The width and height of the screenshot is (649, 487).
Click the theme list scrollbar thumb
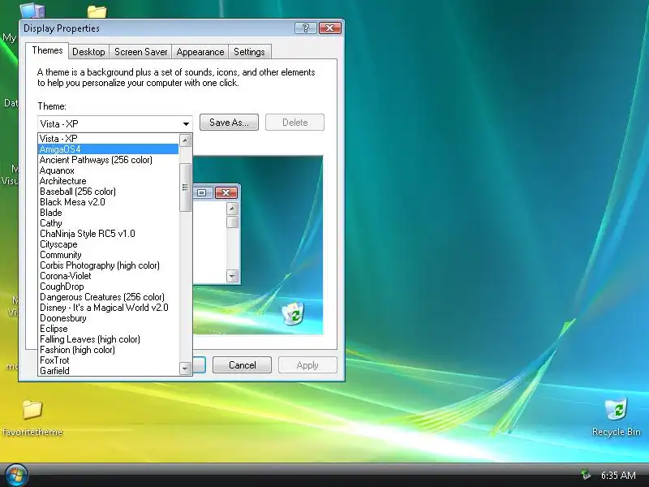(186, 187)
